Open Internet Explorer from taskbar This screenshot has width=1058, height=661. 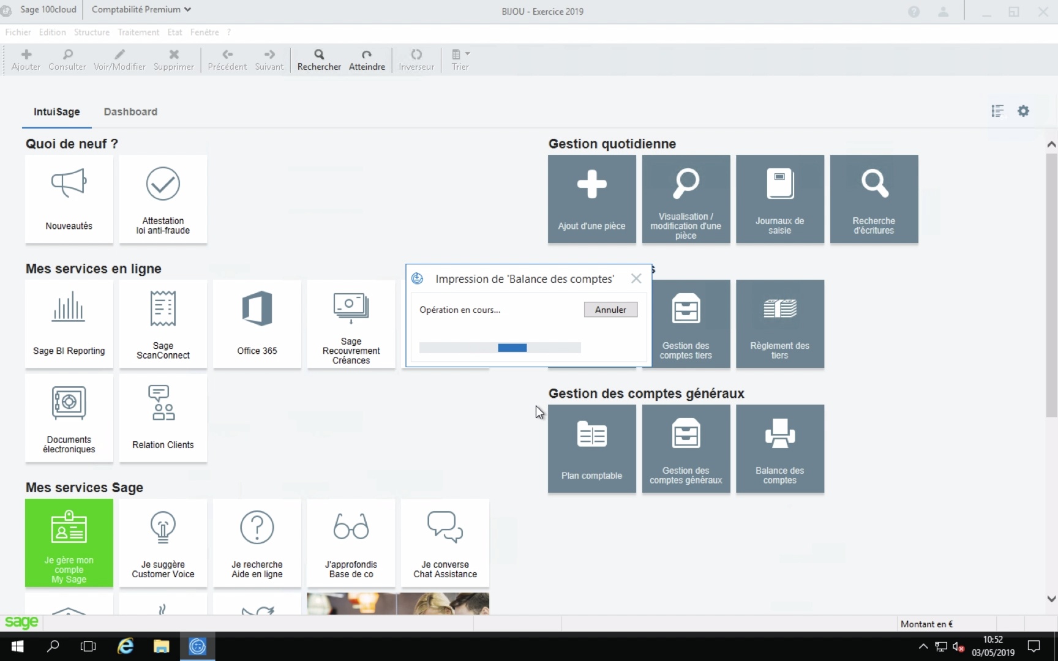tap(126, 646)
